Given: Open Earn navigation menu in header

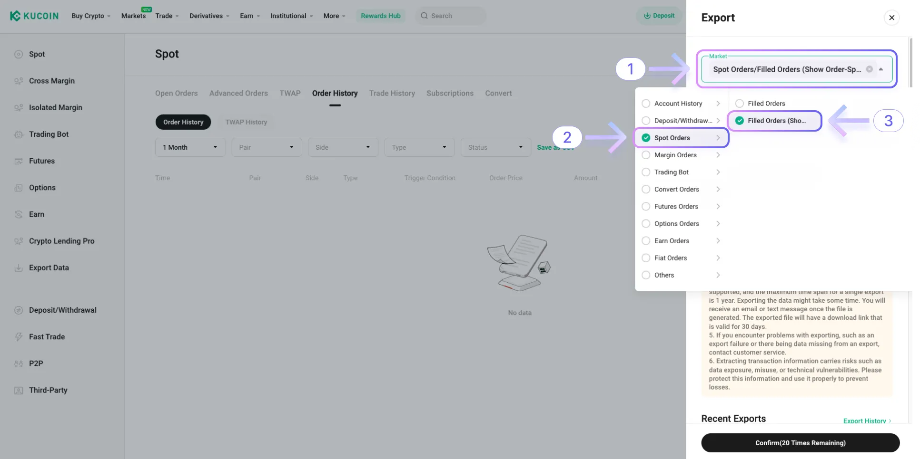Looking at the screenshot, I should click(x=250, y=16).
